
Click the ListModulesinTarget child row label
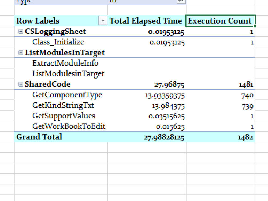pyautogui.click(x=68, y=74)
